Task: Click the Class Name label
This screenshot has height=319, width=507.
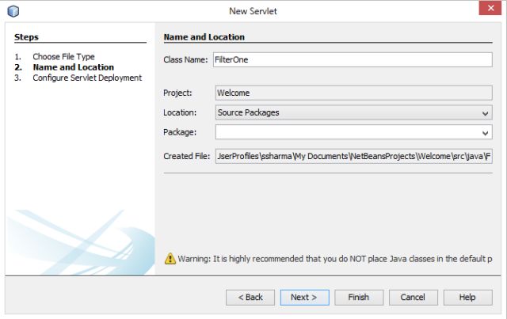Action: (x=185, y=59)
